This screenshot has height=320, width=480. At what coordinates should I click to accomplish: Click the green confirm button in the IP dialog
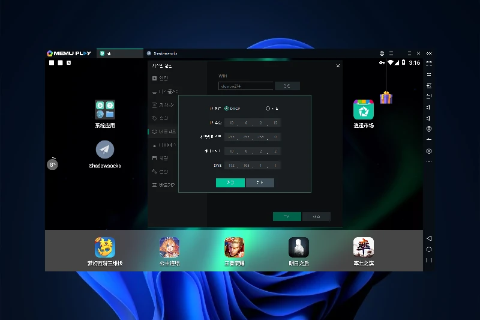[x=230, y=183]
